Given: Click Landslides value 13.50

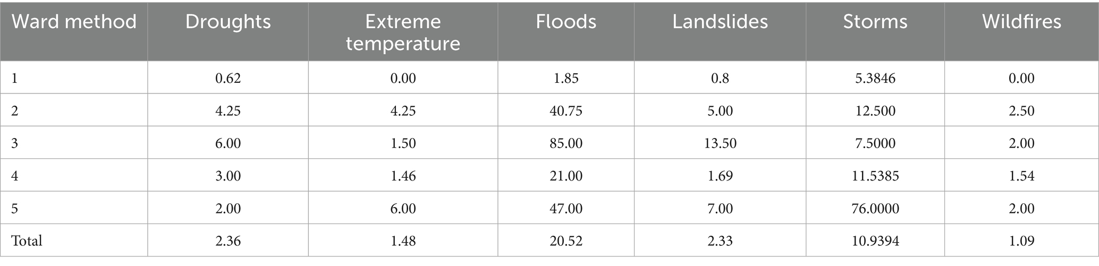Looking at the screenshot, I should pos(720,143).
